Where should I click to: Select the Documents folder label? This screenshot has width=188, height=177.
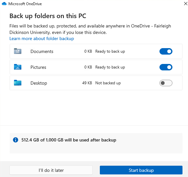[42, 51]
